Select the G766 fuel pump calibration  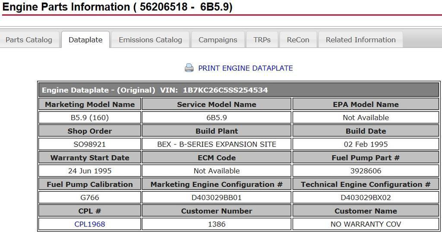coord(90,198)
